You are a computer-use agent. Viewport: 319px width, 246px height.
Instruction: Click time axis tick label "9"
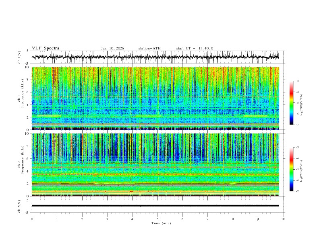(258, 219)
